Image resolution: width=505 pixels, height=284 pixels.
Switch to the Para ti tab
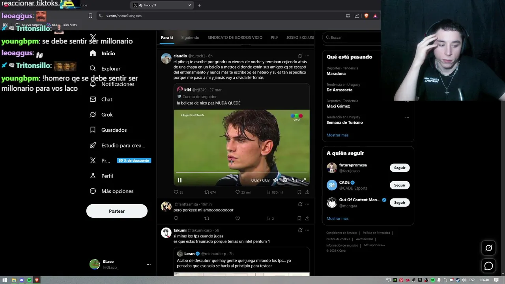[167, 37]
